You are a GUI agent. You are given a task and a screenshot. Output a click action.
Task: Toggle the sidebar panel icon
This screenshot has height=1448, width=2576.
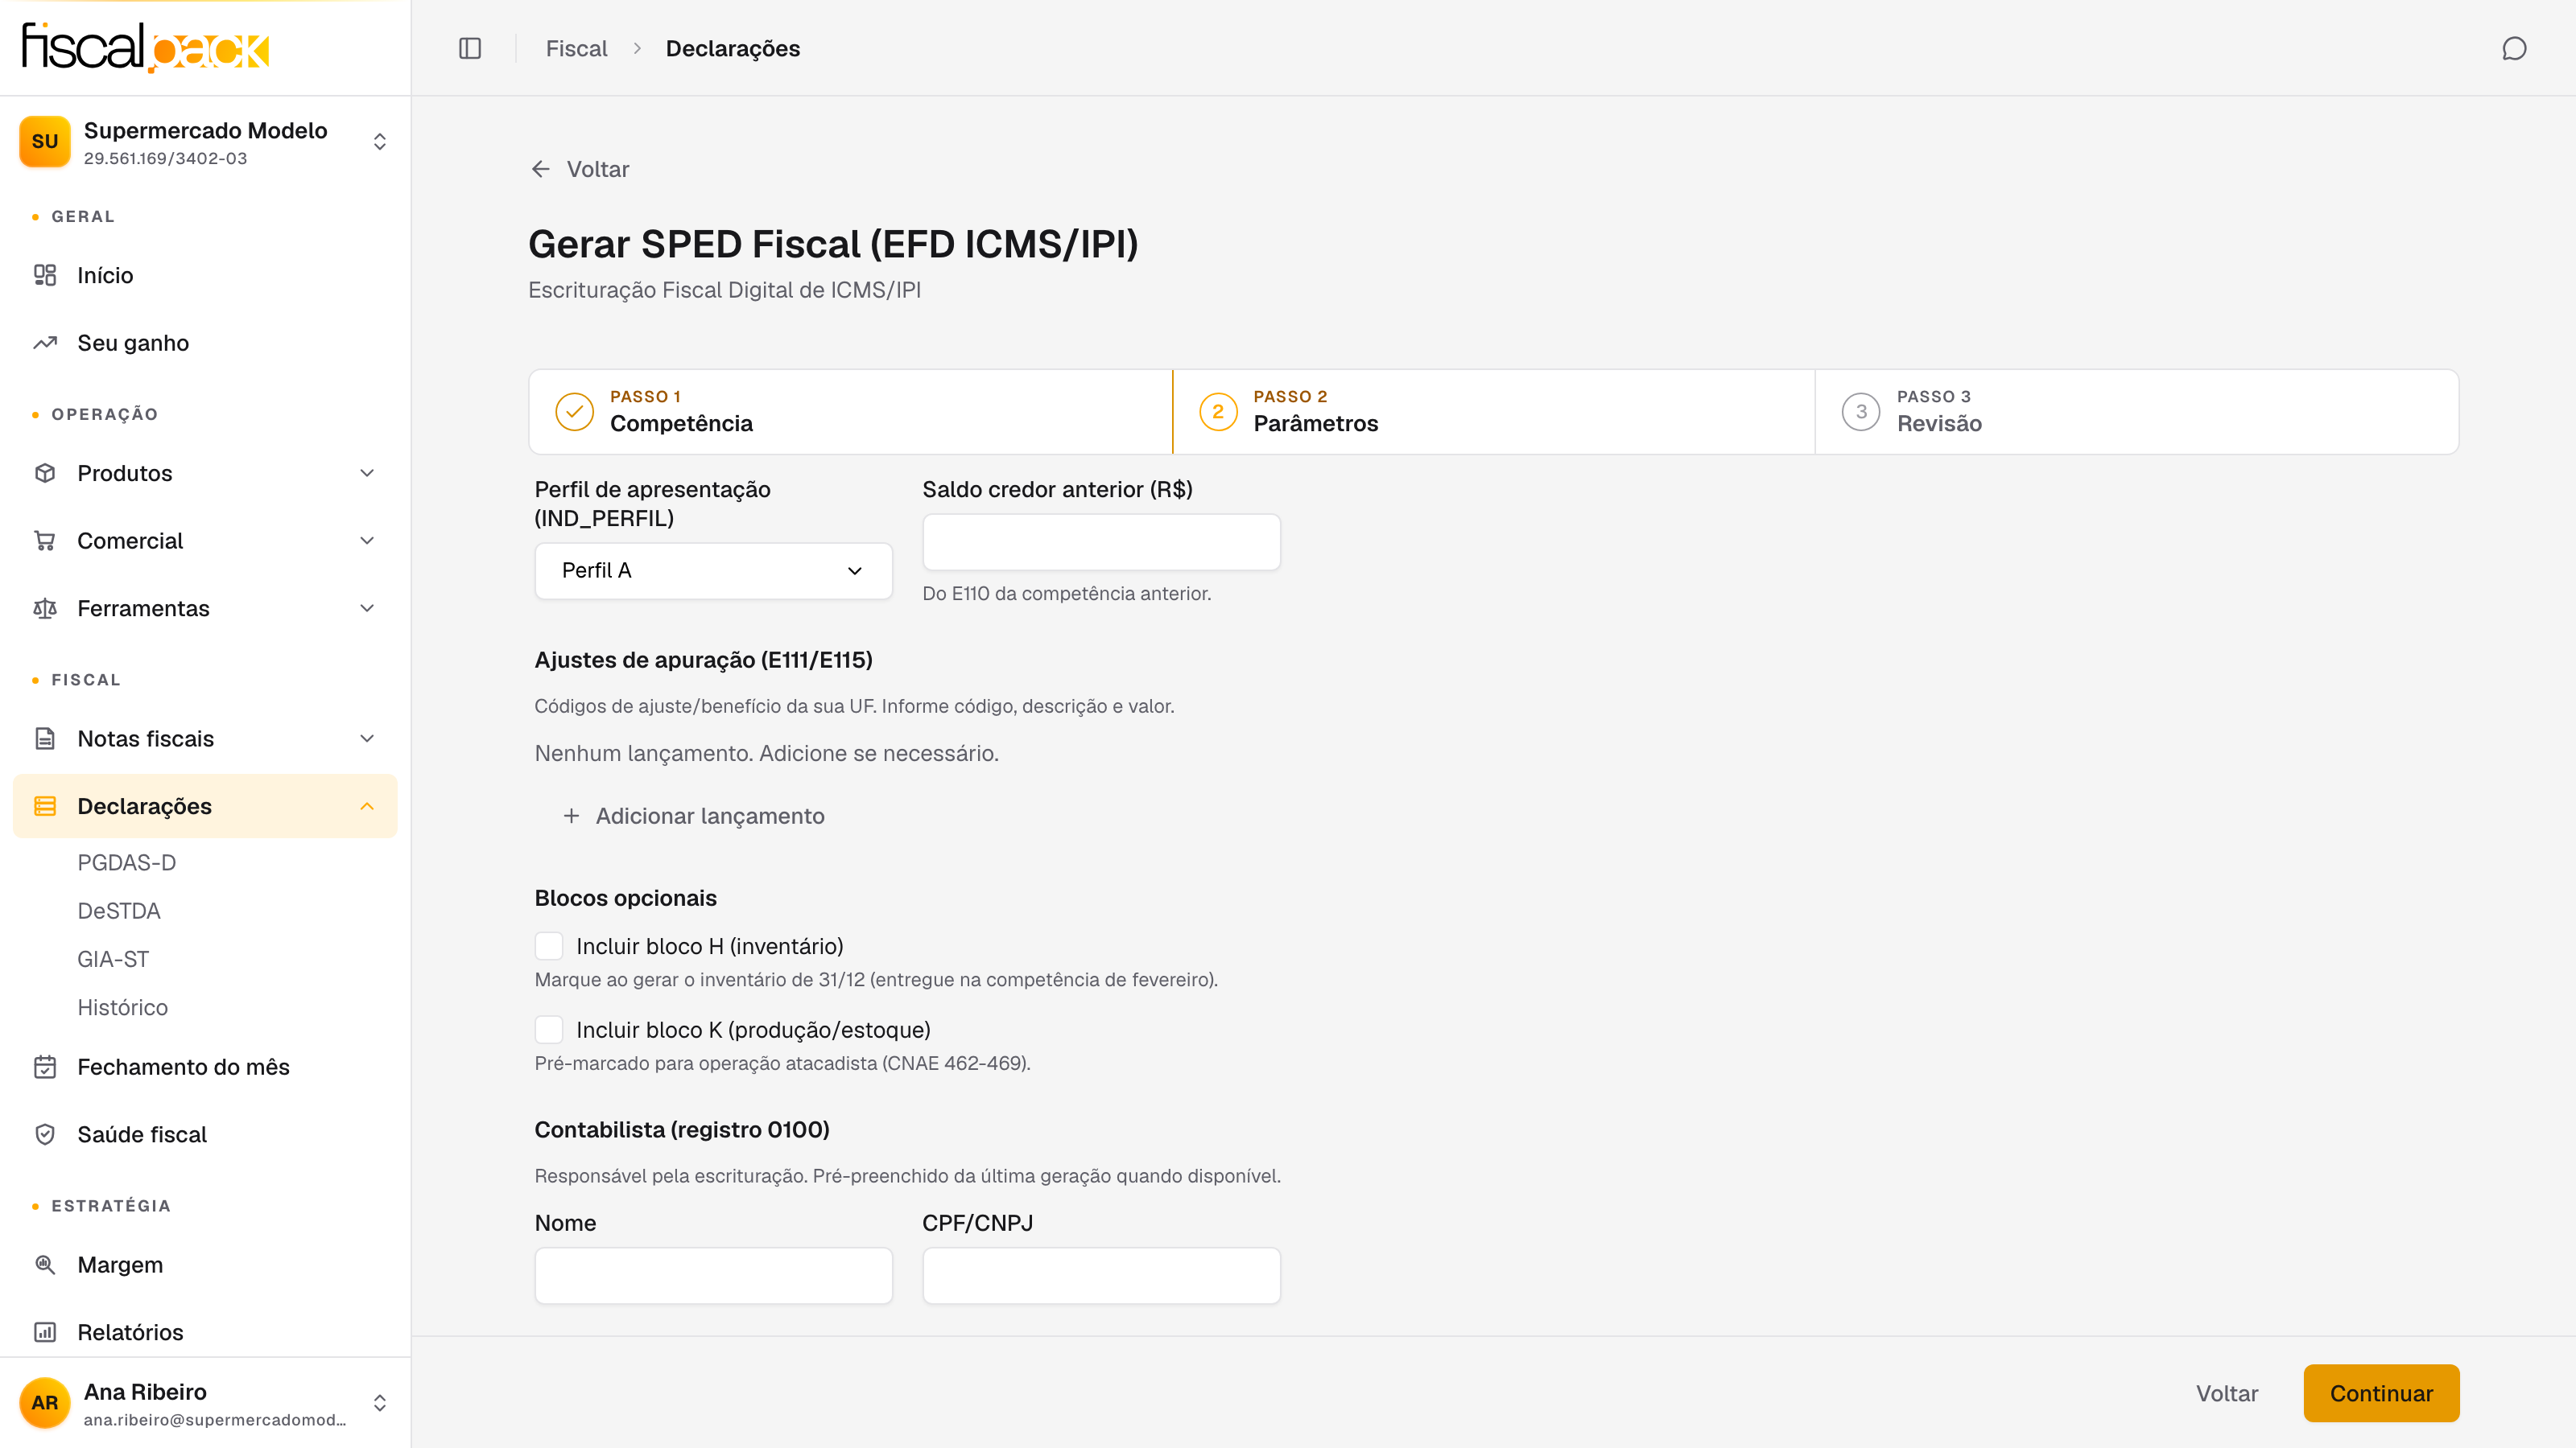click(470, 48)
